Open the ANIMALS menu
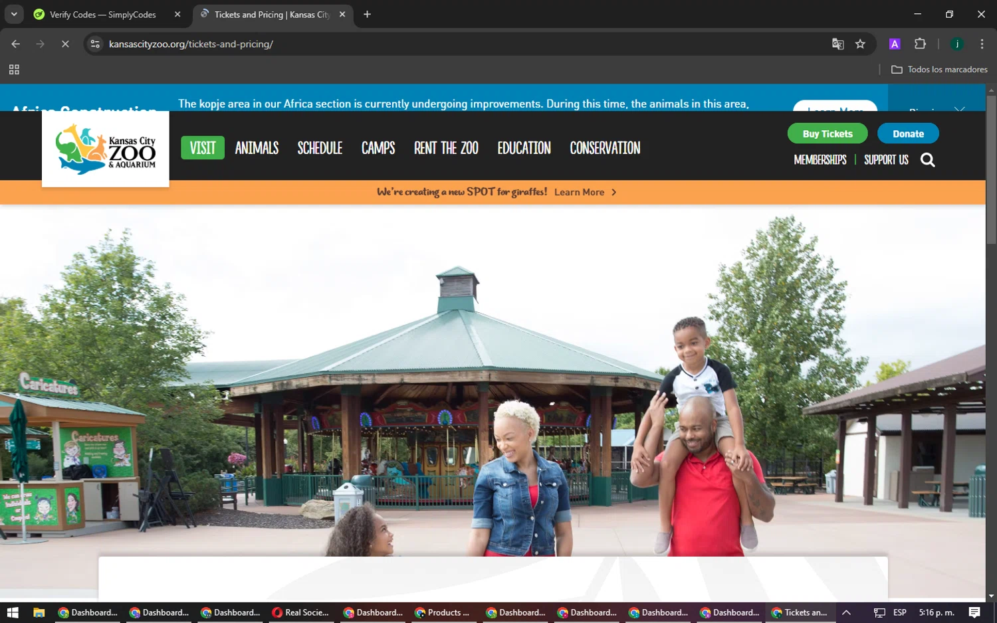This screenshot has height=623, width=997. (257, 147)
